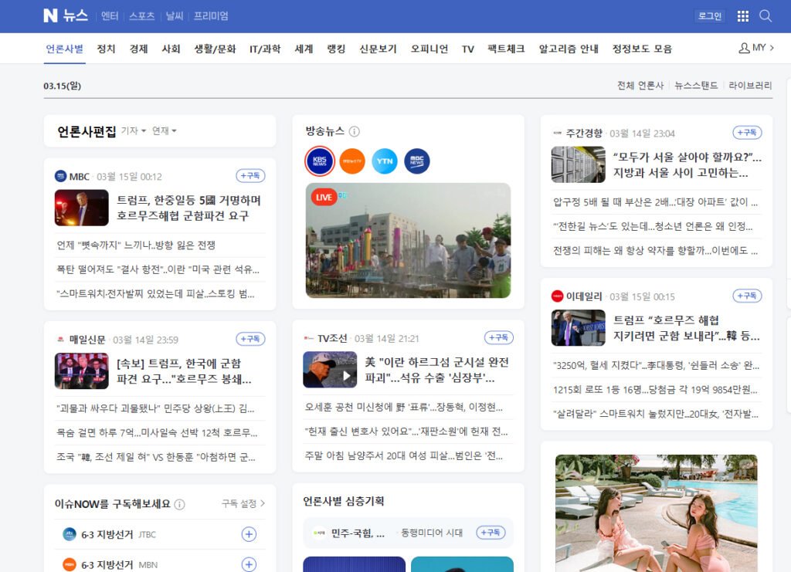Open the 연재 dropdown
Screen dimensions: 791x572
[164, 131]
